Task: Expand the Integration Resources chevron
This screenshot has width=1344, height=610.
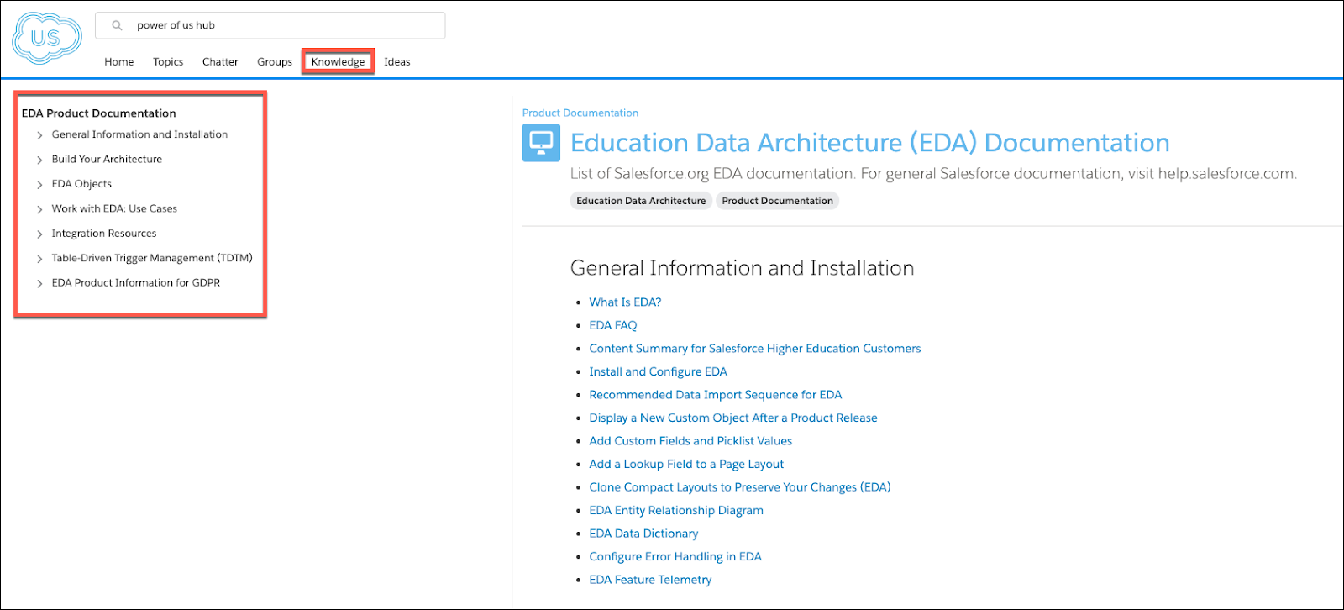Action: (x=39, y=234)
